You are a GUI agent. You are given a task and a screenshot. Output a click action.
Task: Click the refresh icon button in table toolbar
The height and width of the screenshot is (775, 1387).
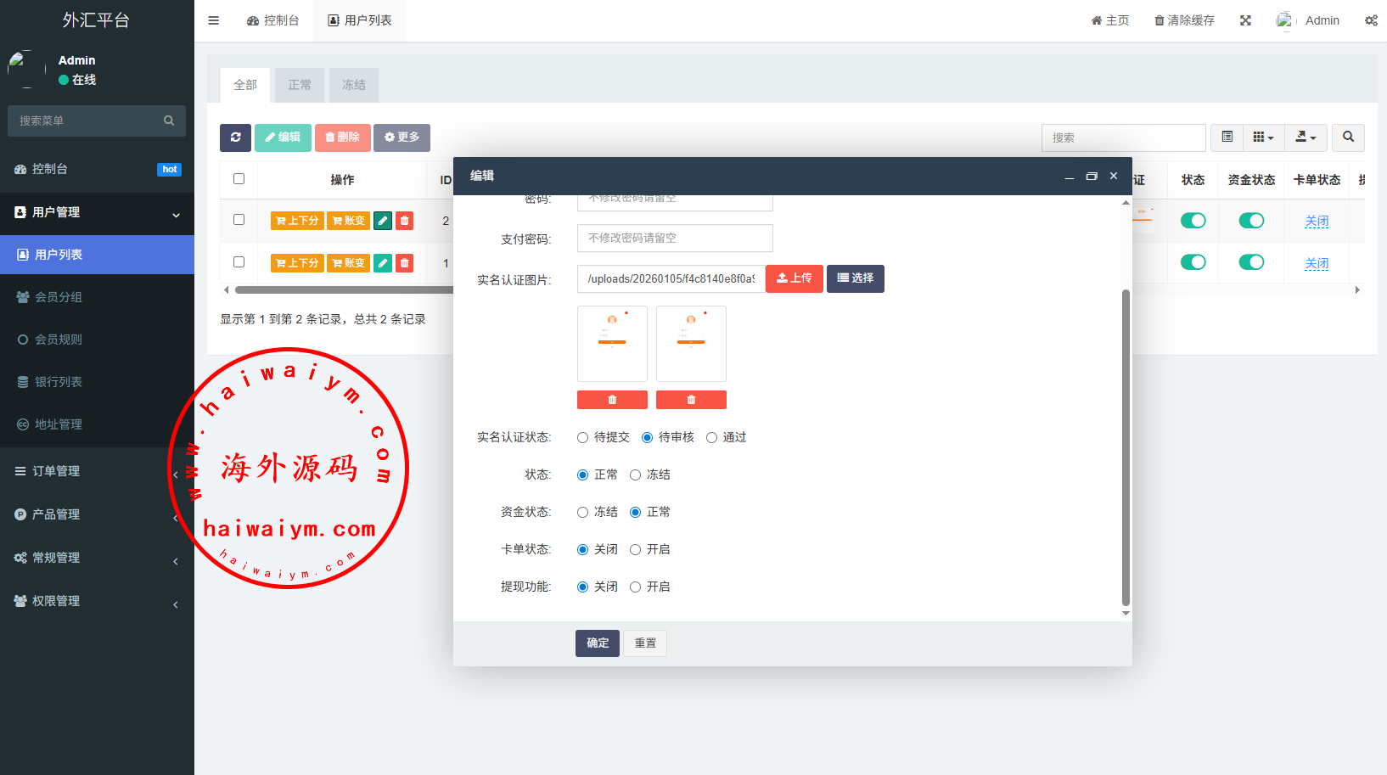235,138
